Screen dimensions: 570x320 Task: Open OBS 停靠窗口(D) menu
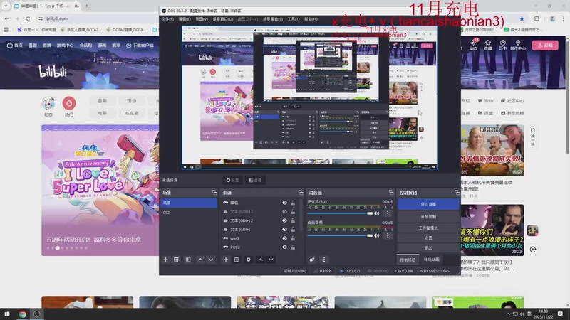[x=223, y=19]
